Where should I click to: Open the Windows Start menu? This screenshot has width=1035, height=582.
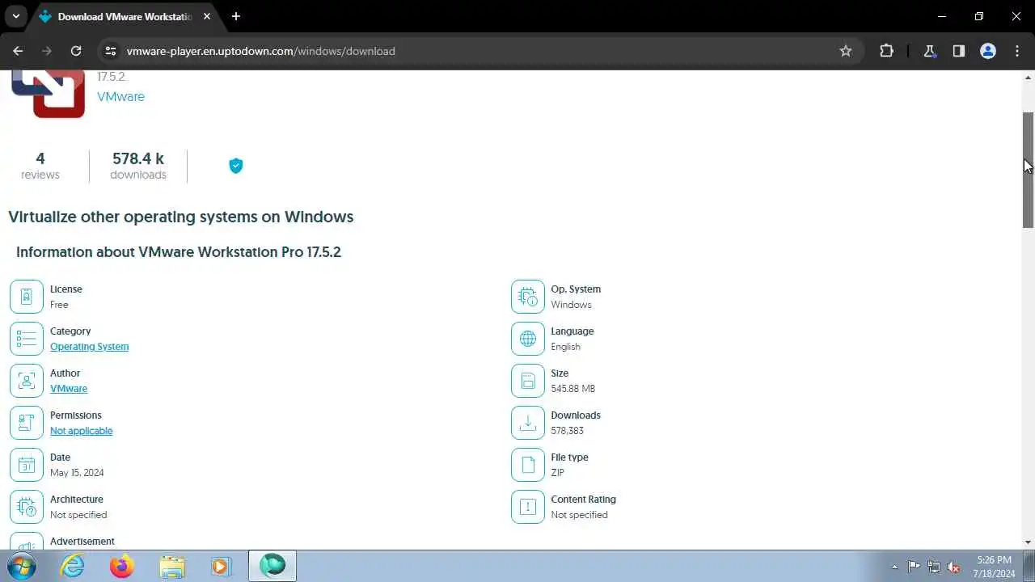click(22, 566)
